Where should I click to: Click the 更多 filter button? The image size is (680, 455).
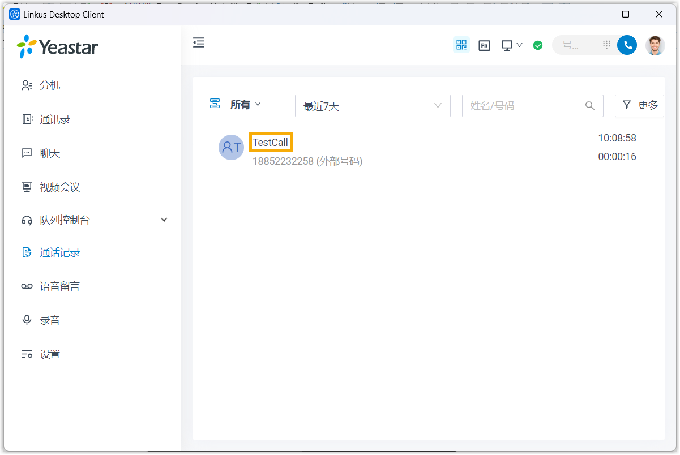pyautogui.click(x=639, y=105)
